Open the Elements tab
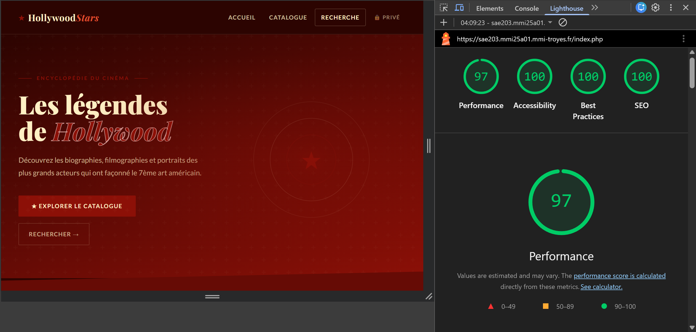This screenshot has width=696, height=332. pyautogui.click(x=490, y=9)
